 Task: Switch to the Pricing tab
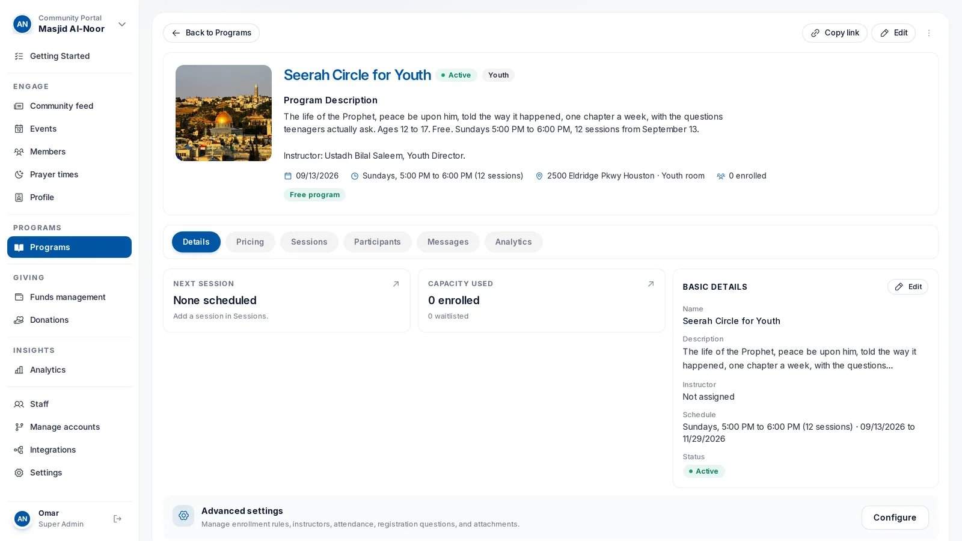250,242
